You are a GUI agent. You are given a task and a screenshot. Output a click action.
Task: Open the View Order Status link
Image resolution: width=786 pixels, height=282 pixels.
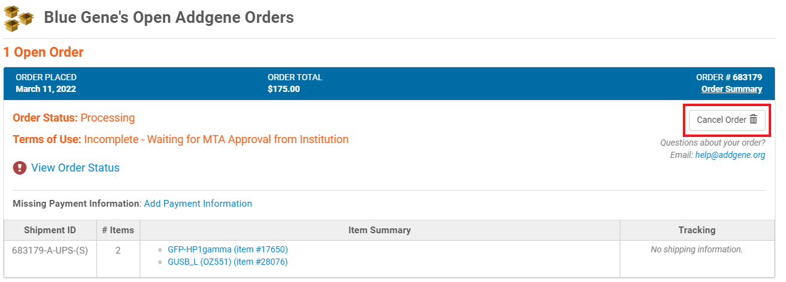pyautogui.click(x=75, y=168)
